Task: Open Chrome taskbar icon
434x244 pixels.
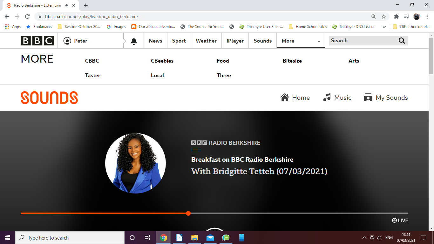Action: 164,238
